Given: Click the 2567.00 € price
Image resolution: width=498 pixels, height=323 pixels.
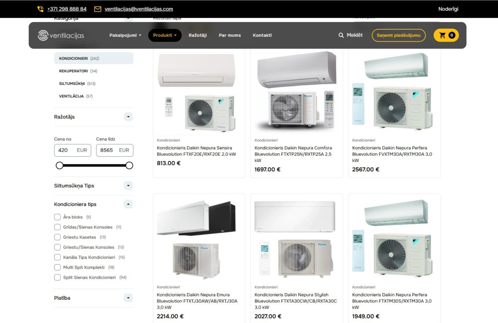Looking at the screenshot, I should (366, 169).
